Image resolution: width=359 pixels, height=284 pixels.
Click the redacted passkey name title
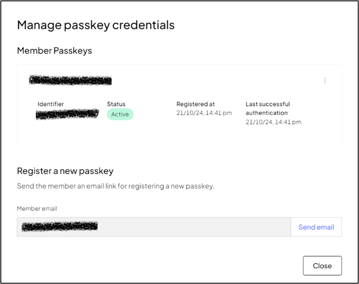point(70,80)
